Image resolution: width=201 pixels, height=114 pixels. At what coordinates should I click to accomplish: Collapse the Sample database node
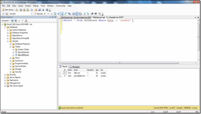[8, 41]
